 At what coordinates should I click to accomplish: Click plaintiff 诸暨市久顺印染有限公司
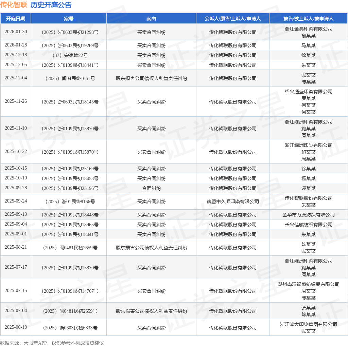232,201
